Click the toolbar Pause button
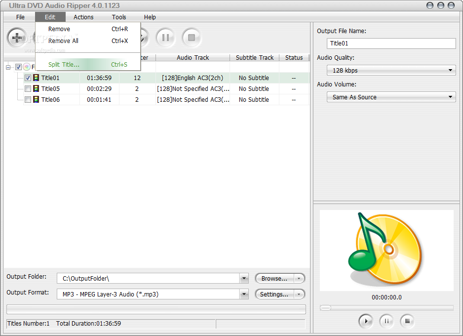 [165, 38]
